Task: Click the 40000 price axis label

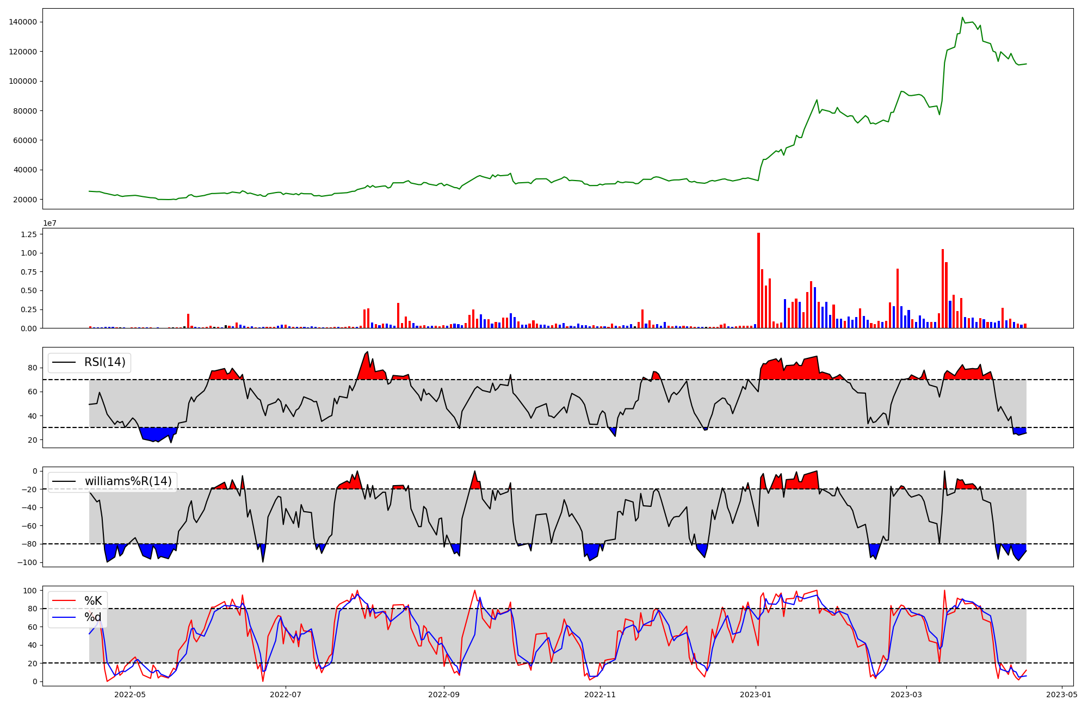Action: click(x=25, y=170)
